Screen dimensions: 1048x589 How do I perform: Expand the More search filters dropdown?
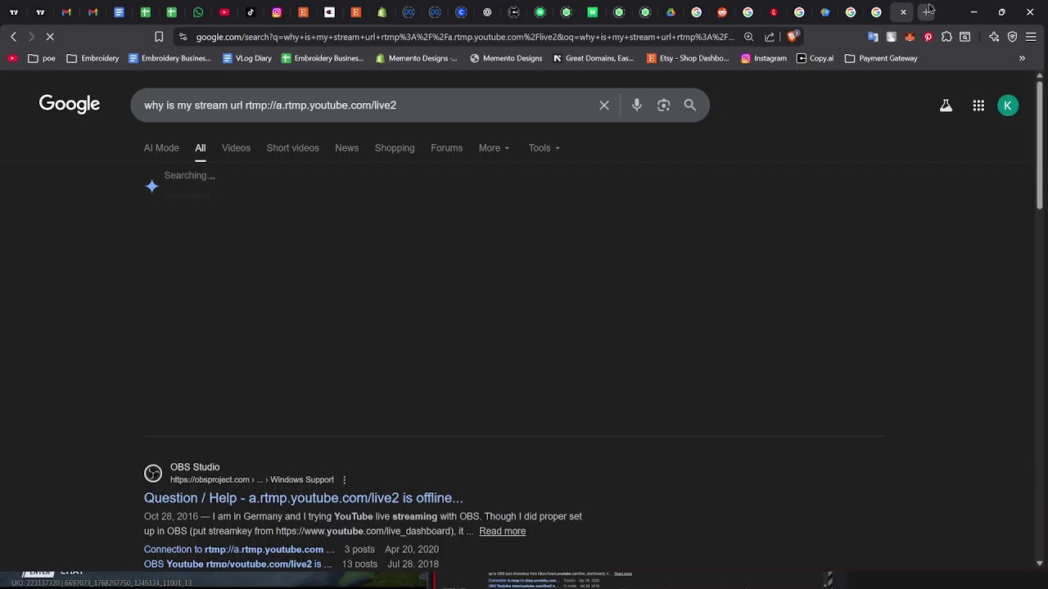(x=495, y=148)
